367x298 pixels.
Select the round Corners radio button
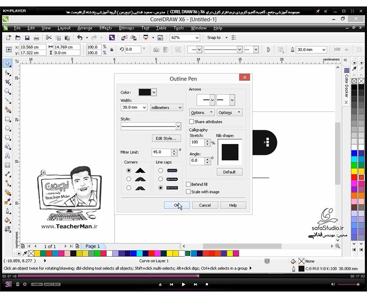coord(128,179)
